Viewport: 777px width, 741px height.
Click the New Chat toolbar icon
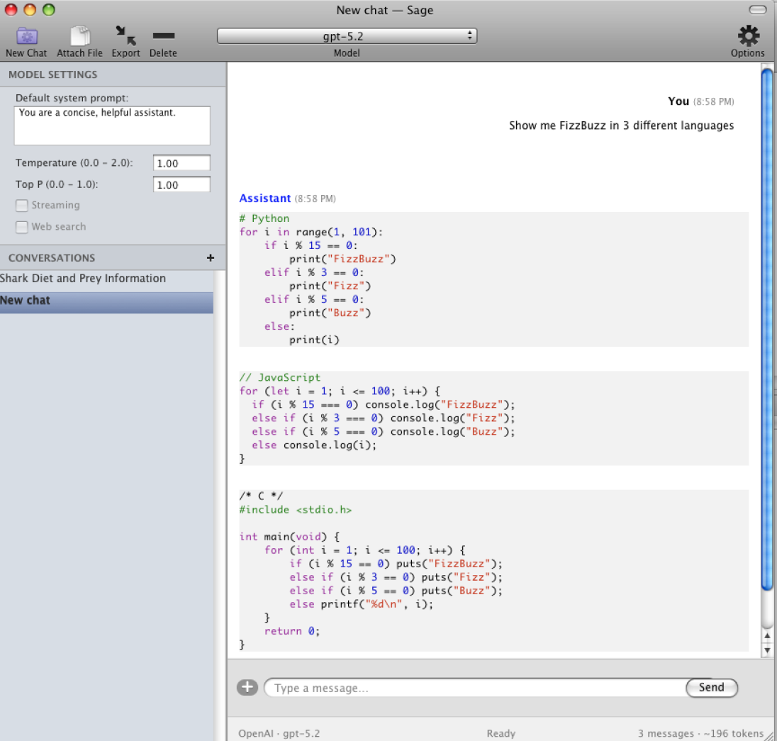tap(26, 36)
